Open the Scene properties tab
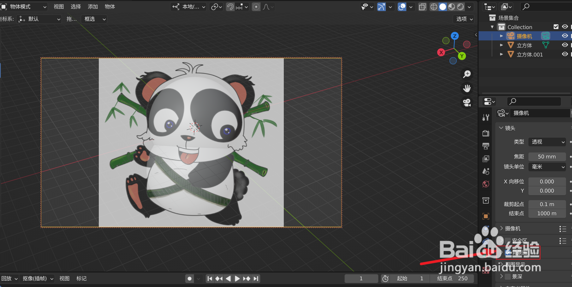The height and width of the screenshot is (287, 572). point(486,171)
